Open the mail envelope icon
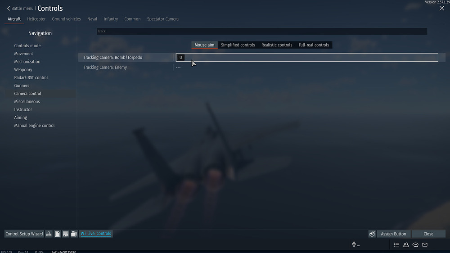The height and width of the screenshot is (253, 450). click(425, 245)
